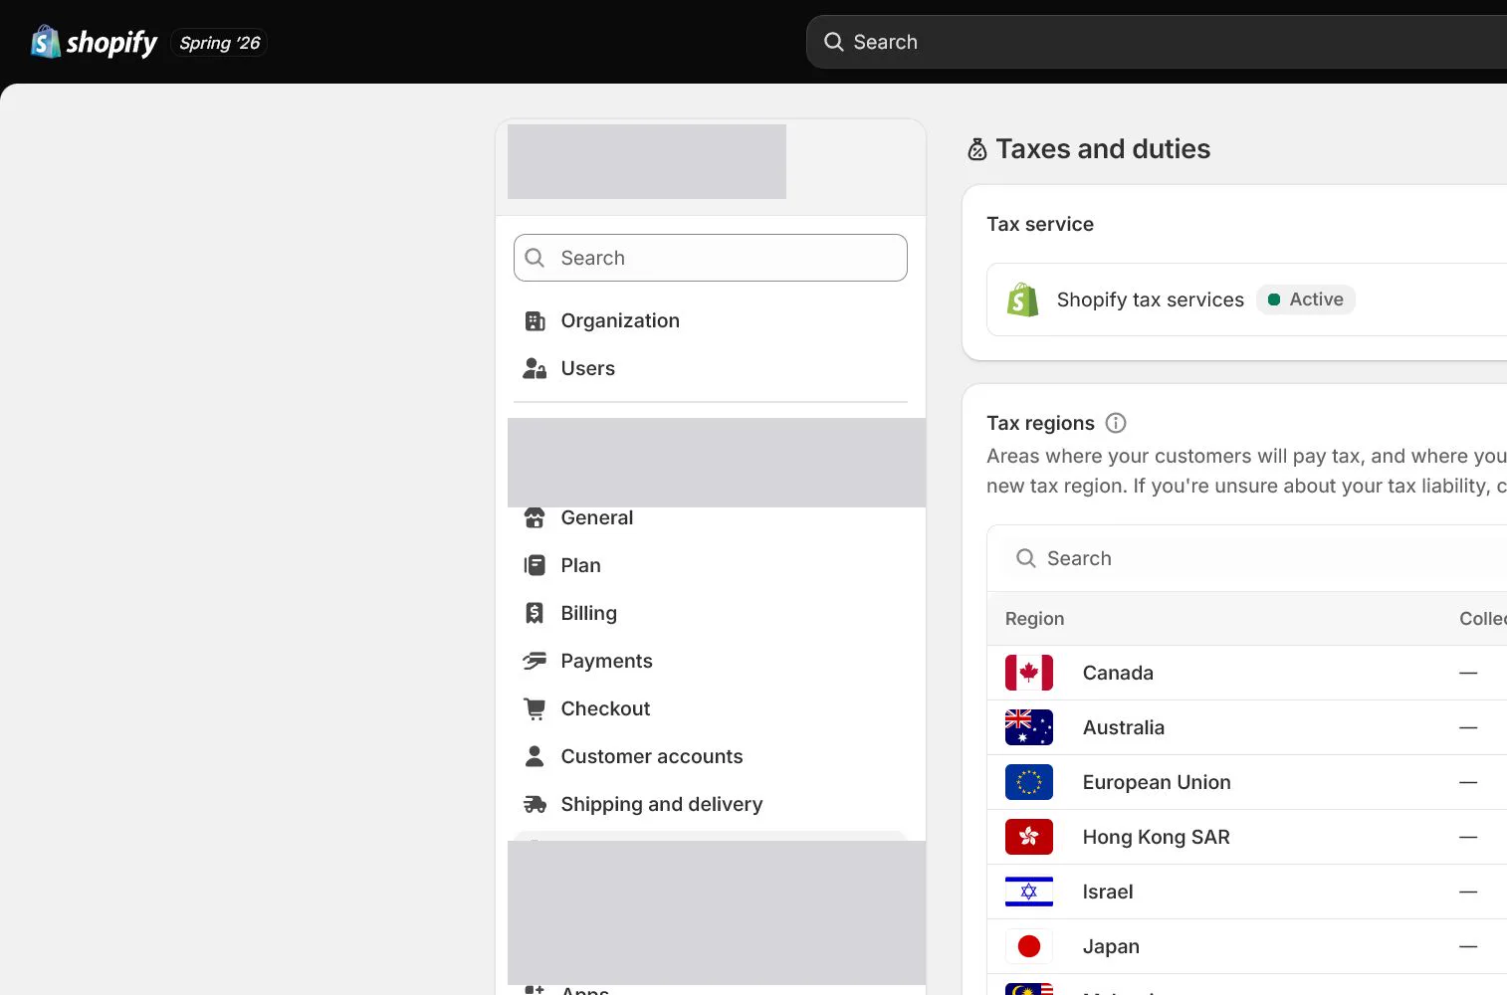Click the Active status badge
Viewport: 1507px width, 995px height.
pyautogui.click(x=1306, y=299)
